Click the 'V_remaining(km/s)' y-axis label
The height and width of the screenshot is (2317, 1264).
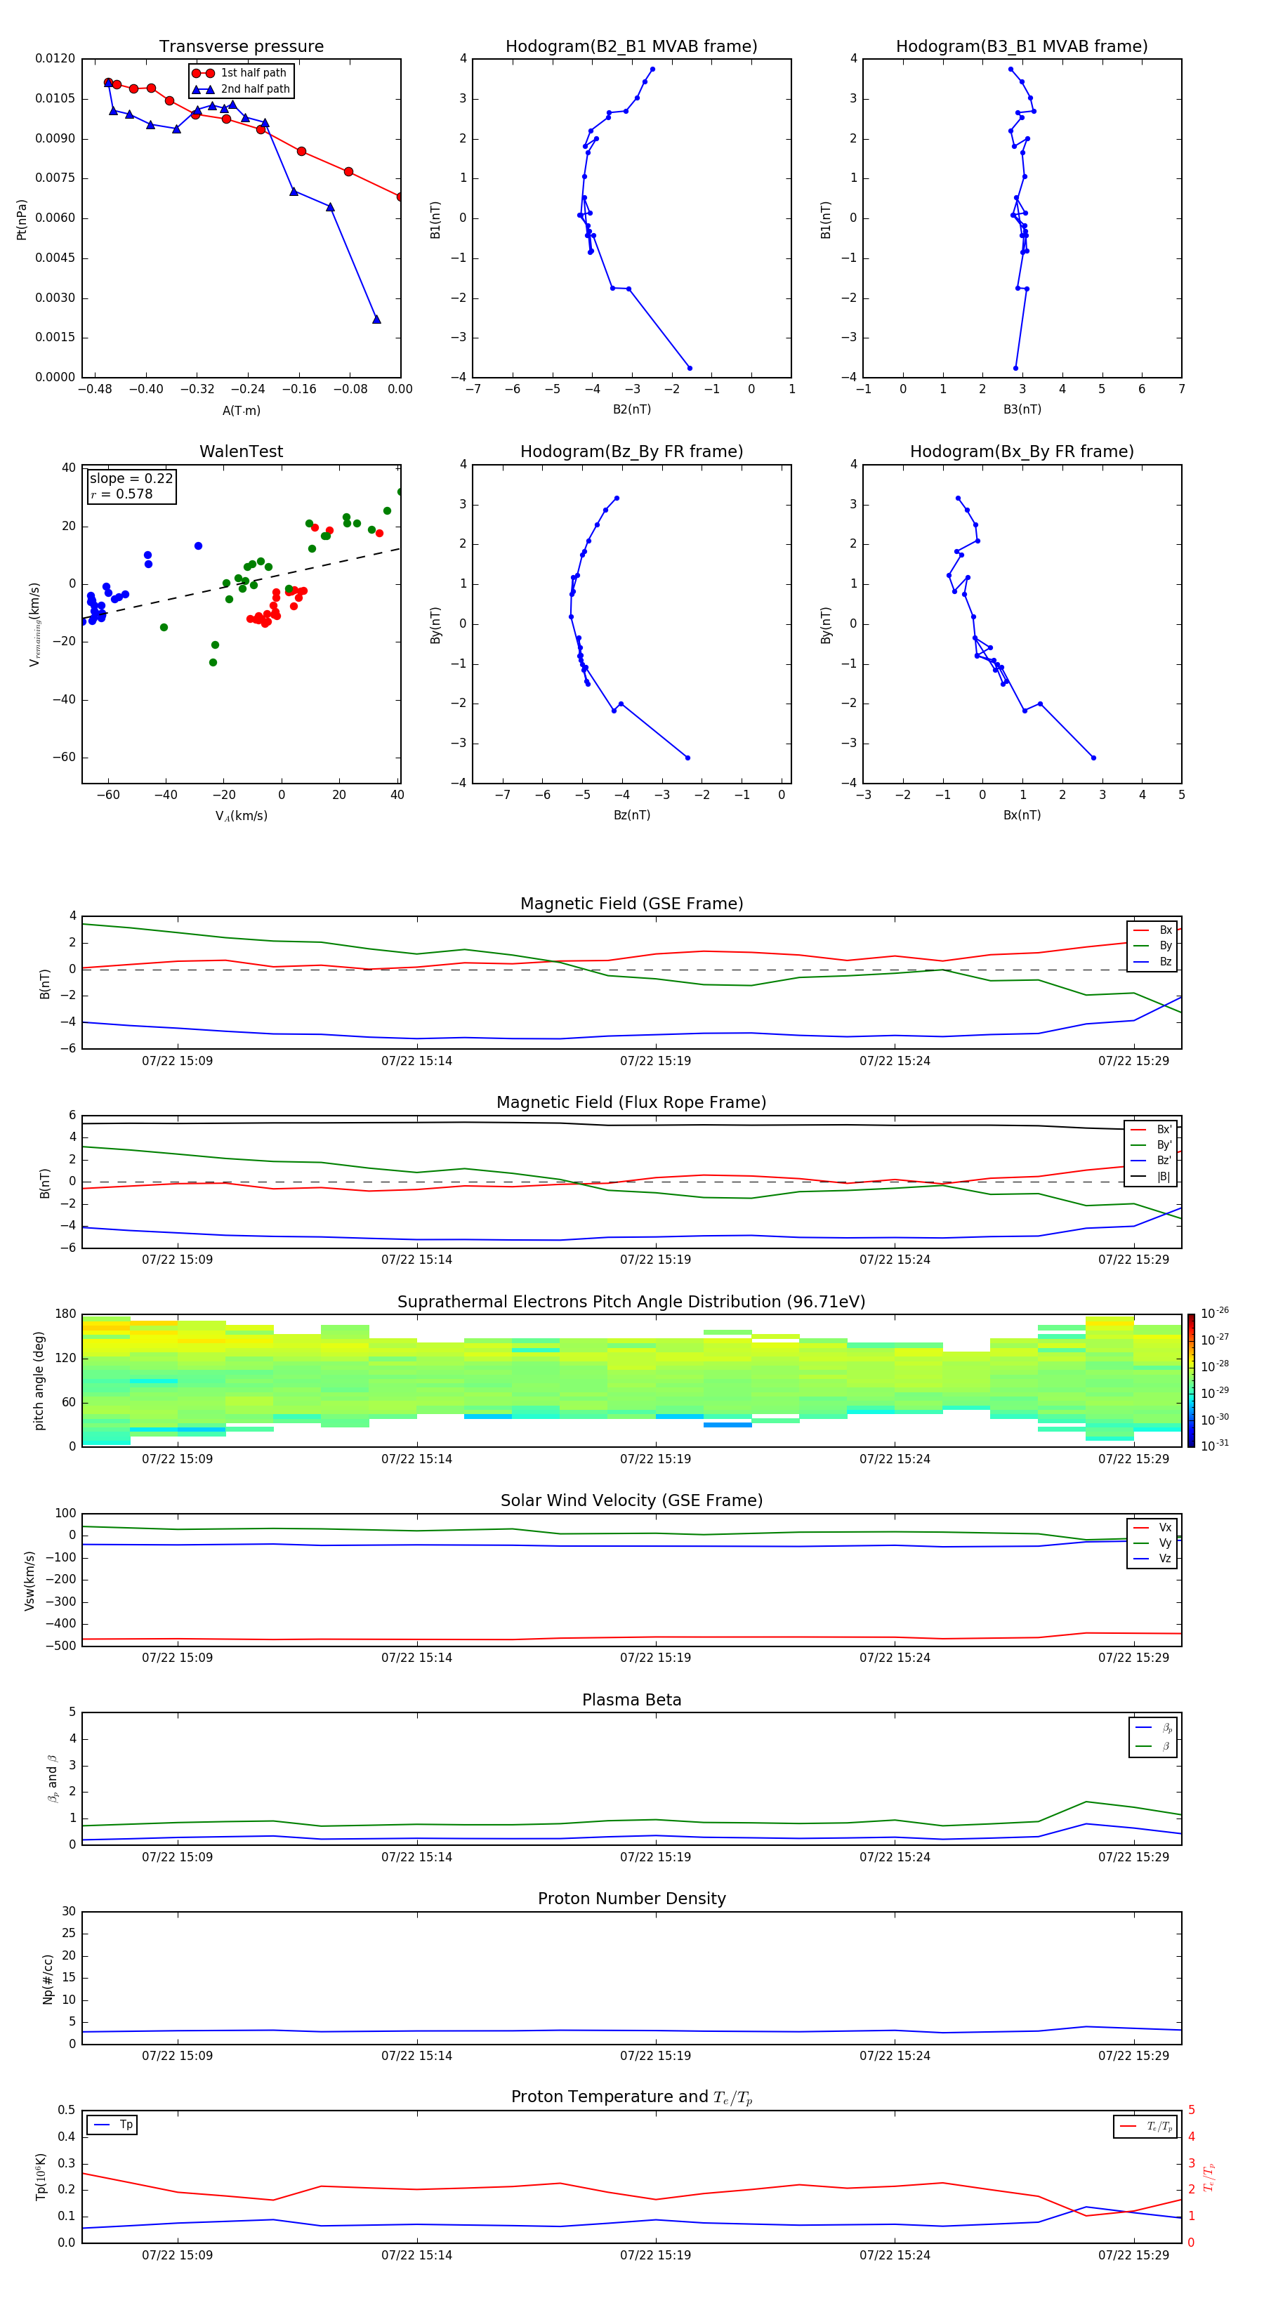coord(35,624)
